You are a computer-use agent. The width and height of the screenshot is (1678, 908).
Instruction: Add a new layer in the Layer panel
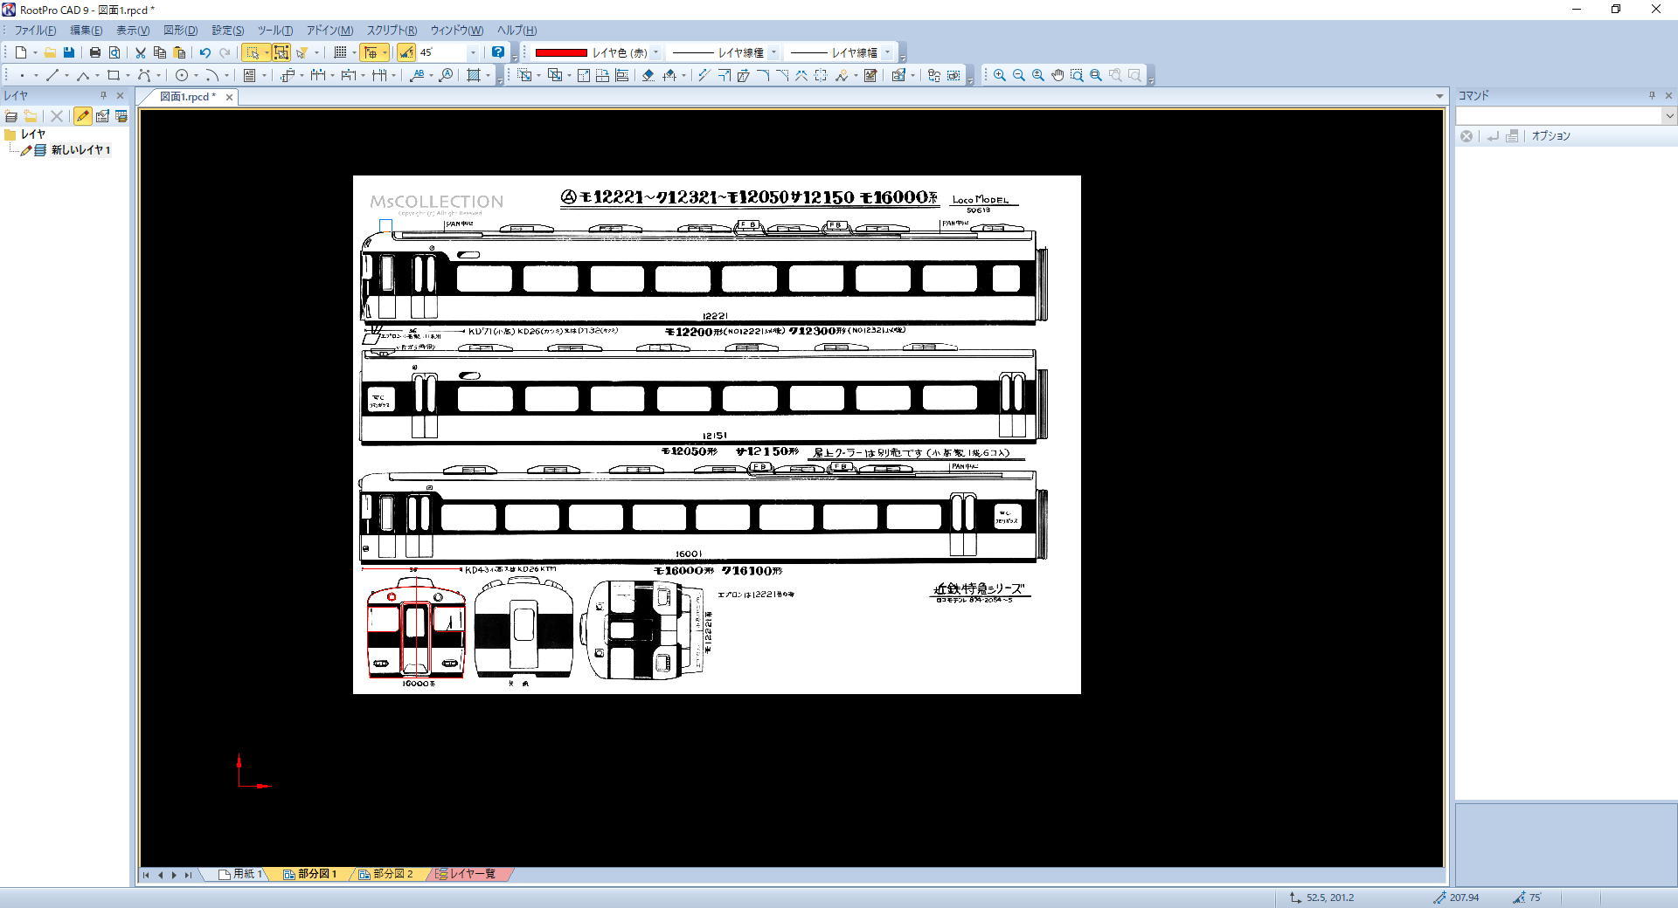tap(11, 116)
